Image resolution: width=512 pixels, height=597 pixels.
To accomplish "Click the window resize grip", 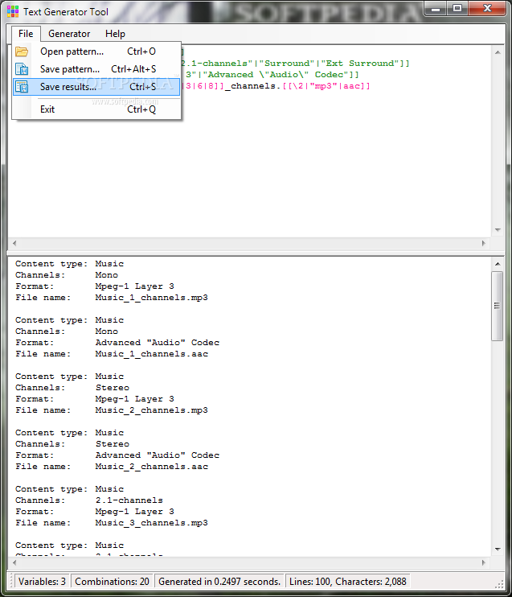I will tap(499, 584).
